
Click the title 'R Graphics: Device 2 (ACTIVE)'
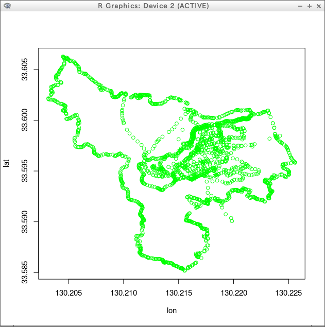153,6
